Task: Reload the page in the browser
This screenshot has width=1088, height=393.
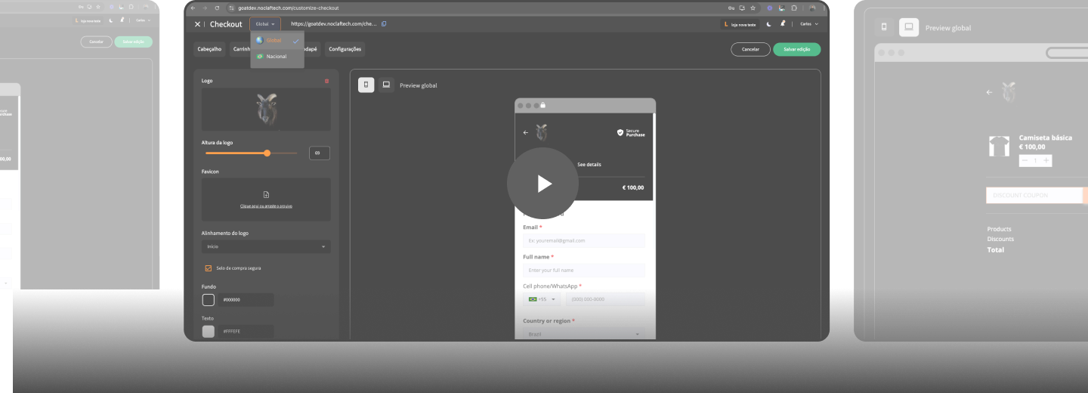Action: click(218, 8)
